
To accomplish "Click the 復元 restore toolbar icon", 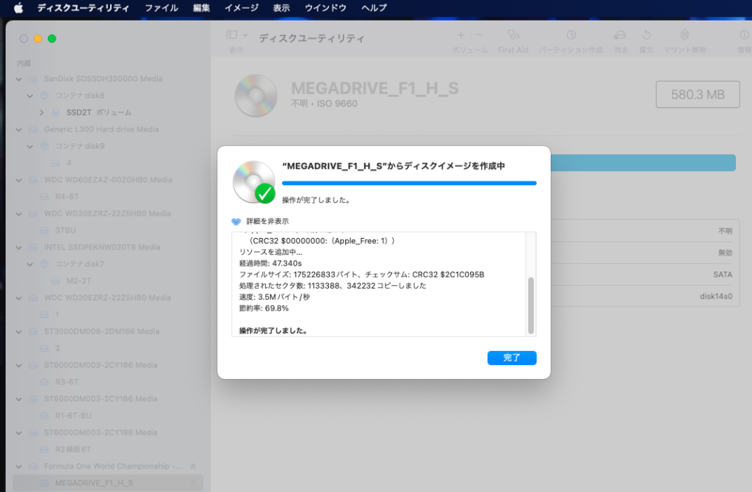I will 646,35.
